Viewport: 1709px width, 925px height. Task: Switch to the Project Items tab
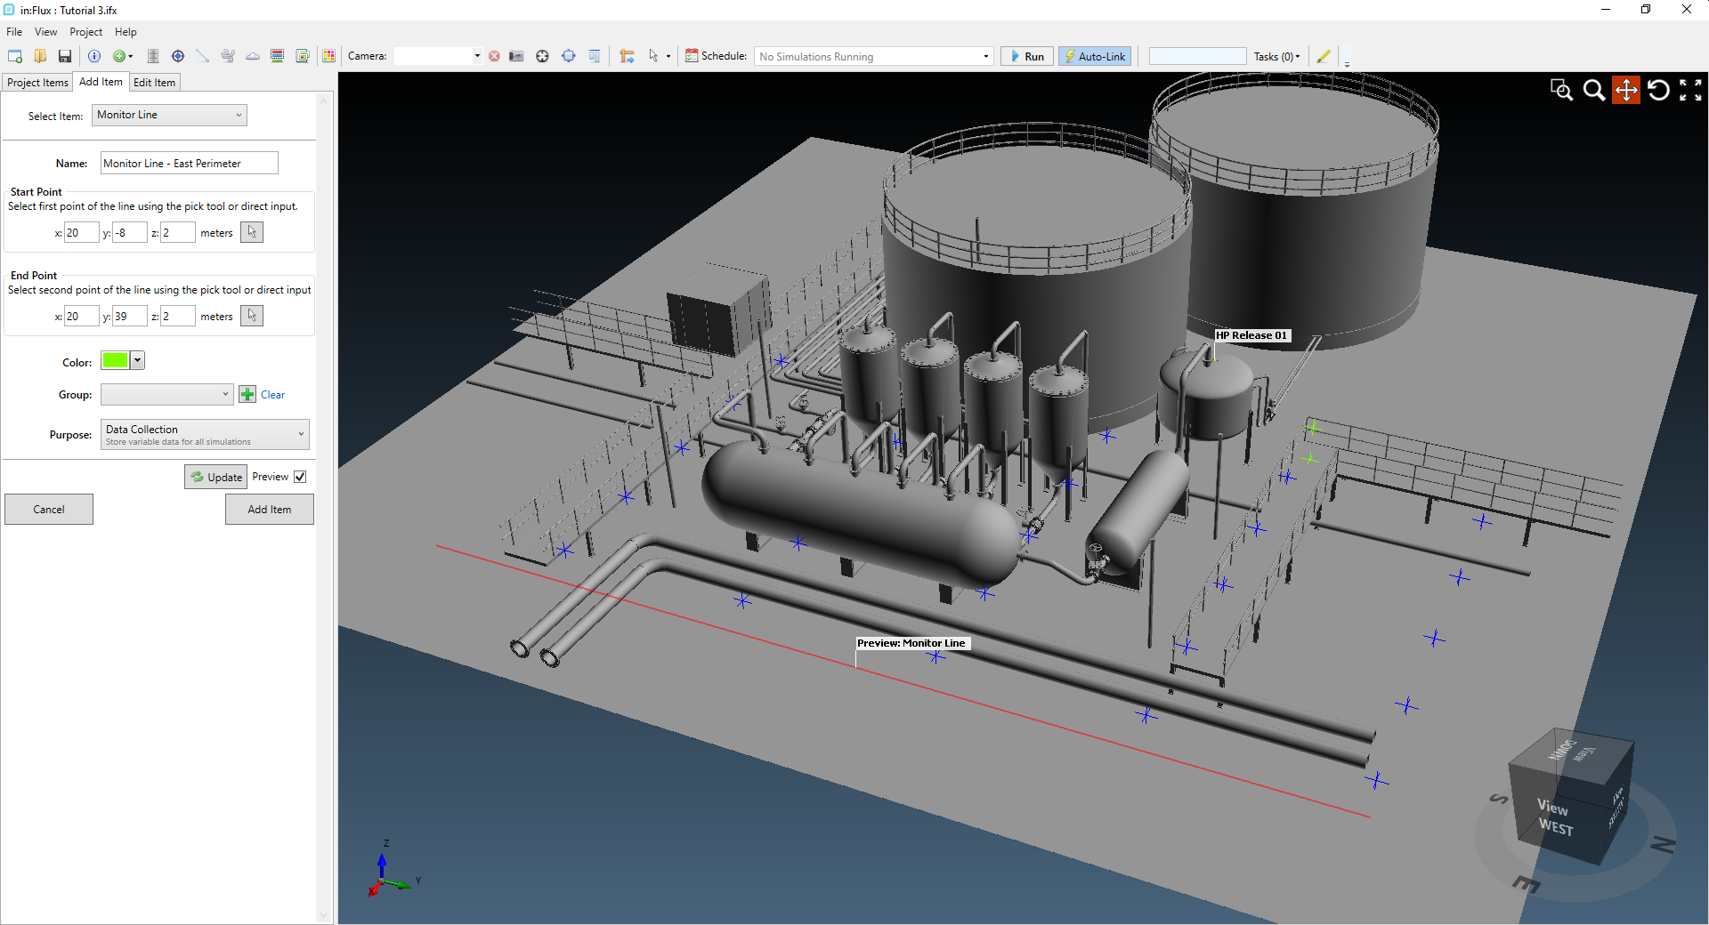click(37, 83)
